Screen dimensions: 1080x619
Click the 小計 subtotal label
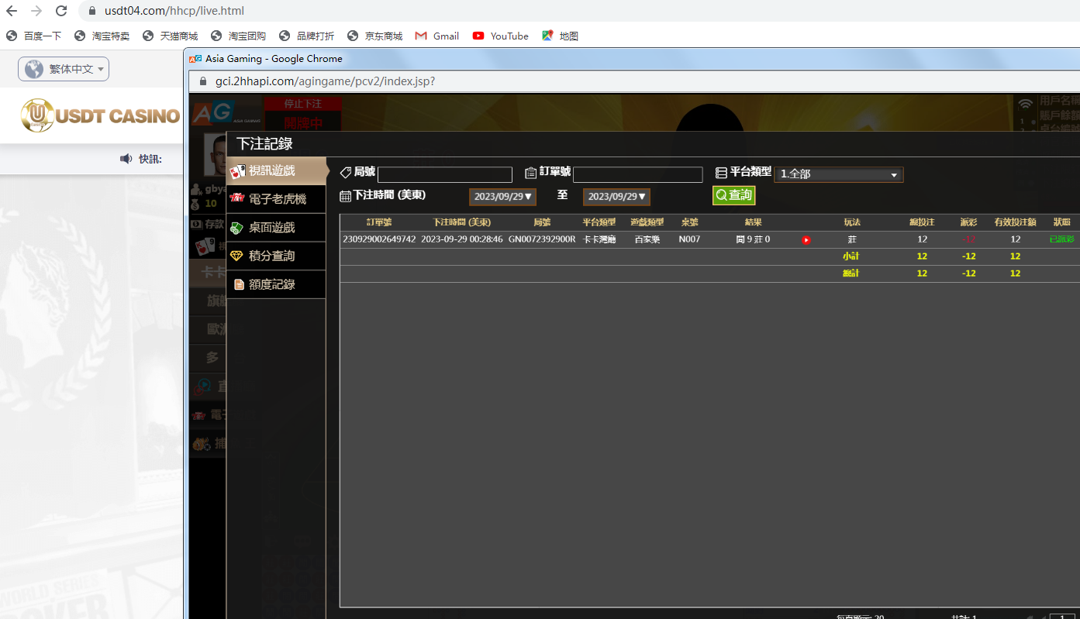851,256
